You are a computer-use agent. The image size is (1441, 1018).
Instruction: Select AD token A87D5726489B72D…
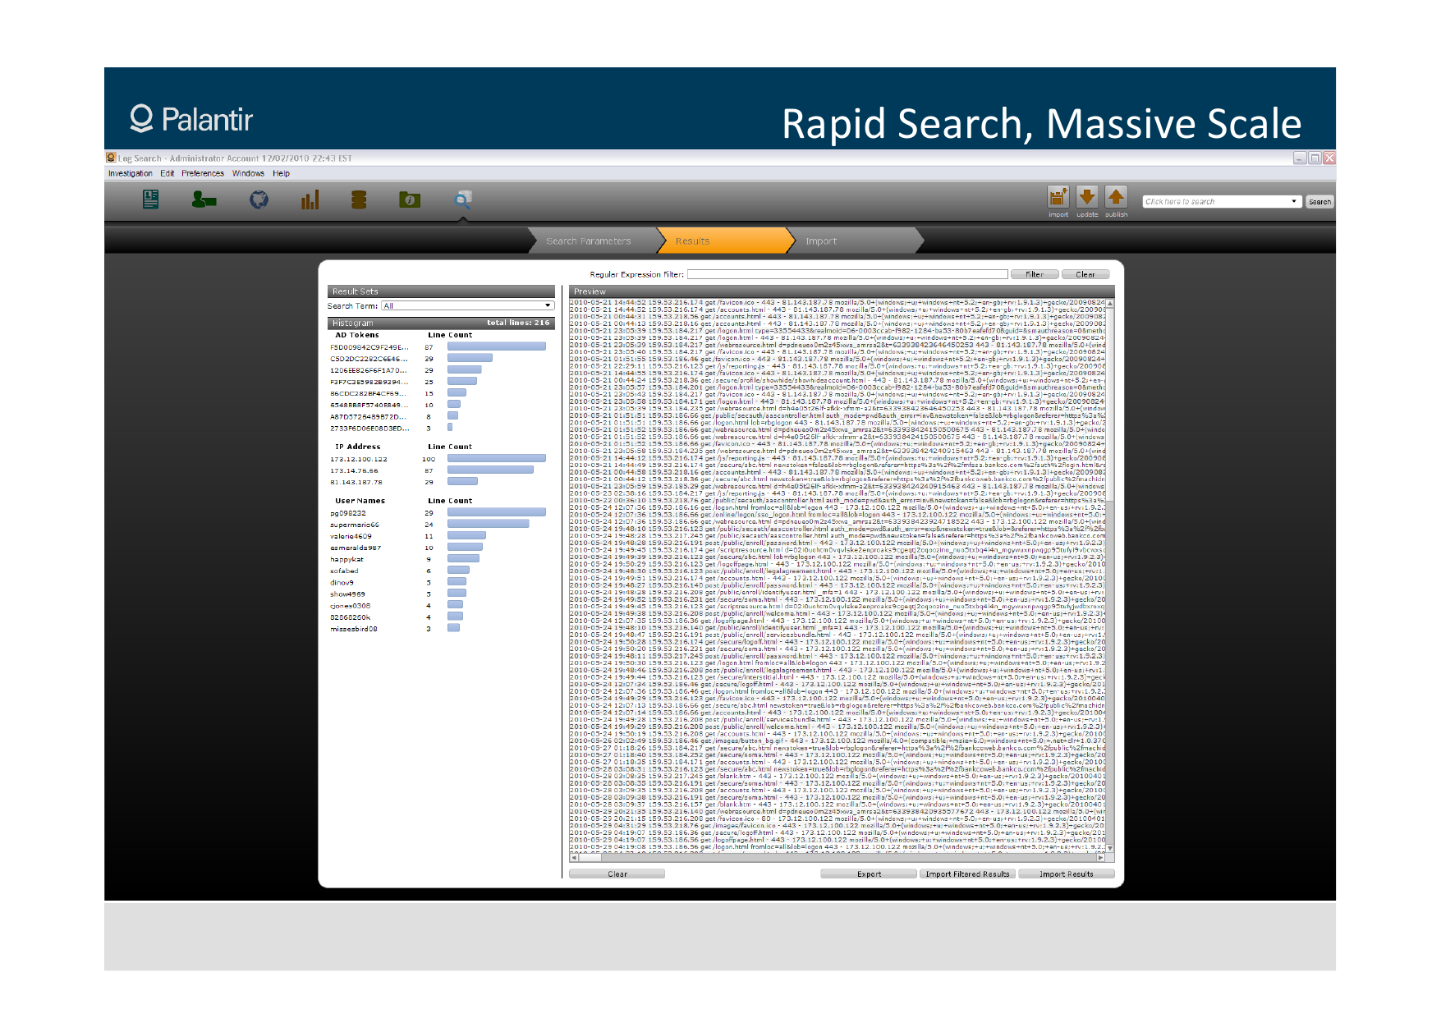(x=369, y=416)
